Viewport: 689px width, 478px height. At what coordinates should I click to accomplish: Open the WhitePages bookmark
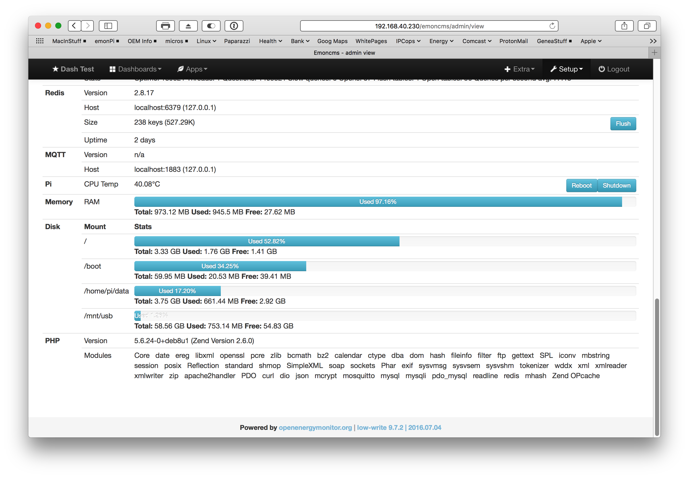[371, 41]
